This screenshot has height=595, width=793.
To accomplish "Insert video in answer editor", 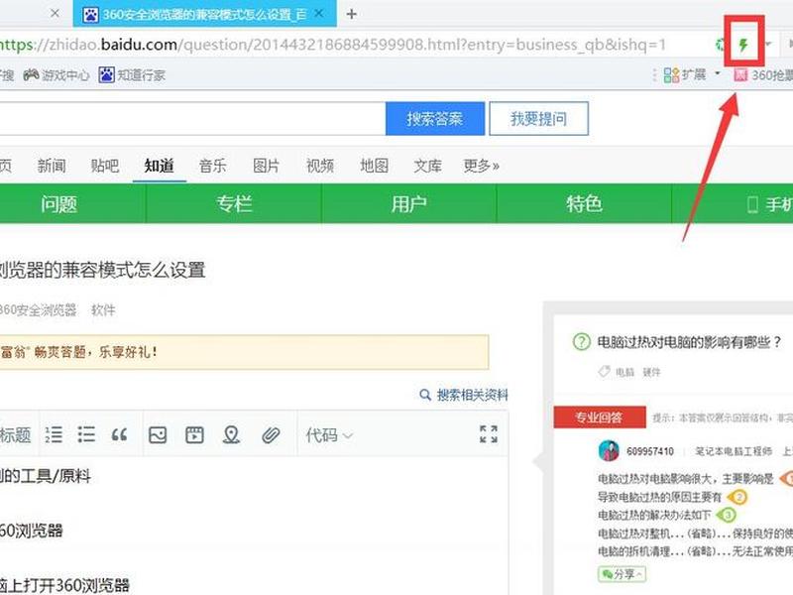I will coord(194,434).
